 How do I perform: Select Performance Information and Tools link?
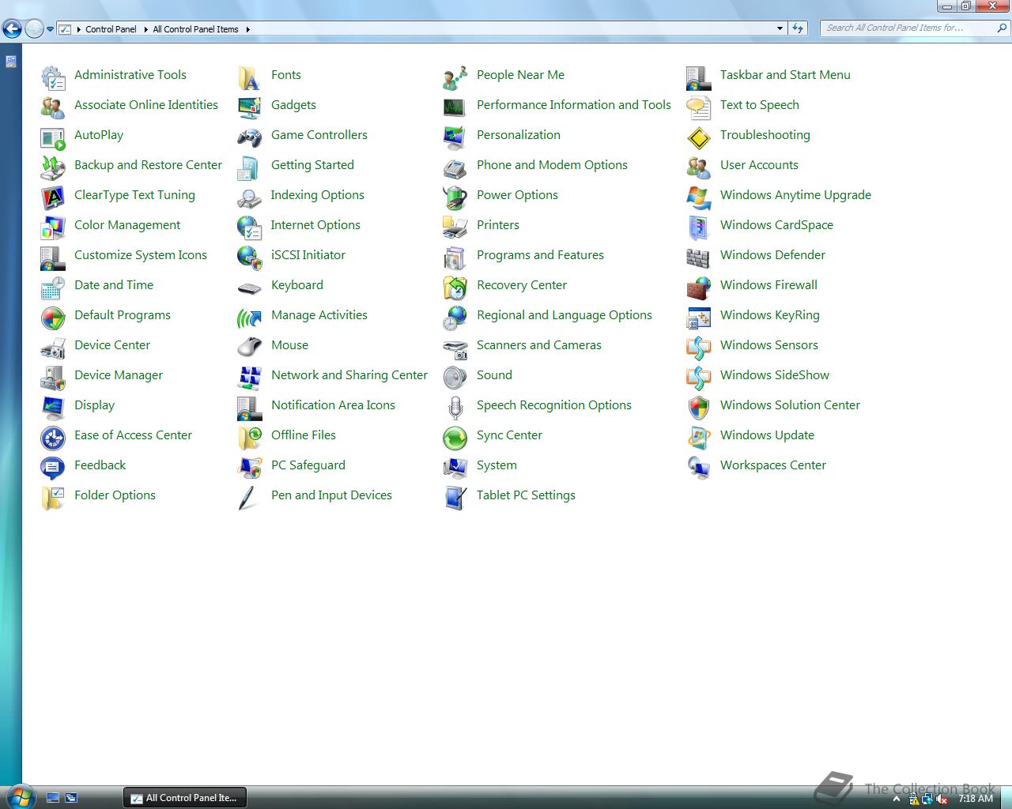click(573, 105)
